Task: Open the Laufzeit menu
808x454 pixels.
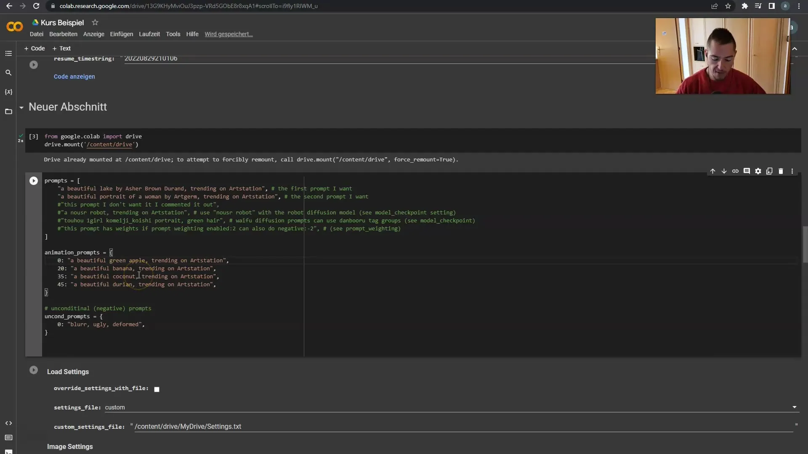Action: click(x=149, y=34)
